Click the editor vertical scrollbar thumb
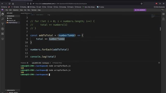This screenshot has height=93, width=166. 160,29
